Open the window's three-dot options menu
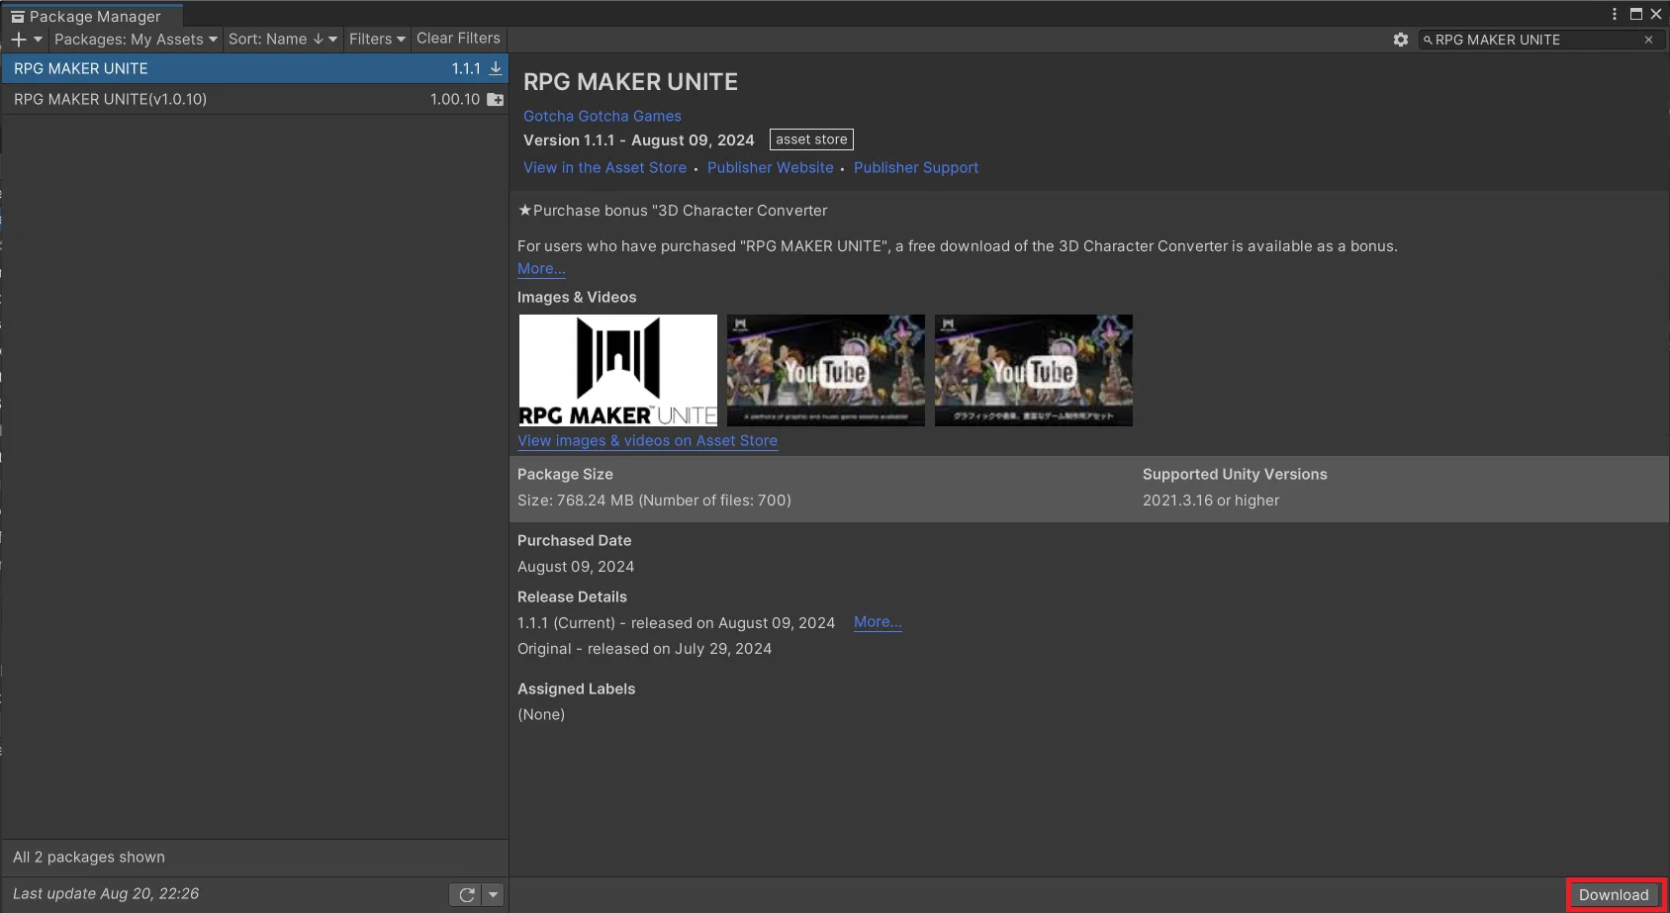Image resolution: width=1670 pixels, height=913 pixels. pos(1615,14)
